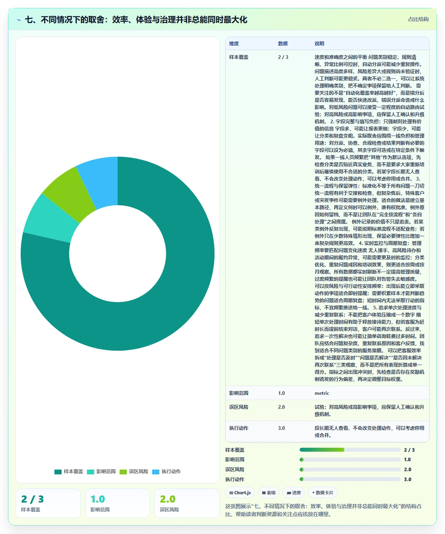Screen dimensions: 445x534
Task: Click the 占比结构 label in header
Action: tap(418, 19)
